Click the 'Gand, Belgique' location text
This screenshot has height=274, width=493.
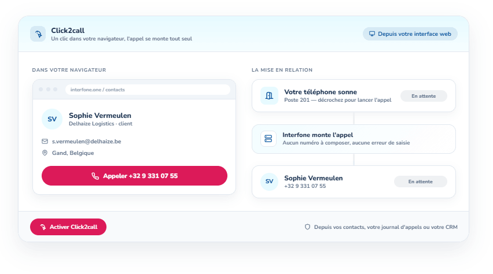(73, 153)
